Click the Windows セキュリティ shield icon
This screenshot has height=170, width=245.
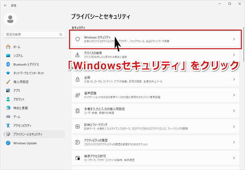78,39
